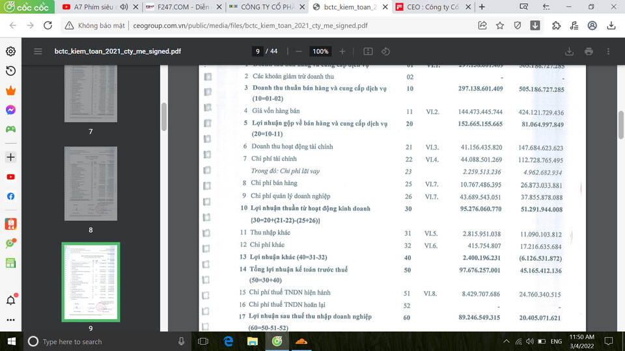Zoom in the PDF document
The width and height of the screenshot is (625, 351).
(x=342, y=51)
